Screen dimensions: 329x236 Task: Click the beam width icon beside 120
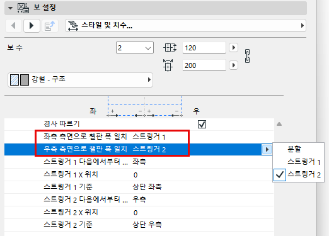click(170, 48)
